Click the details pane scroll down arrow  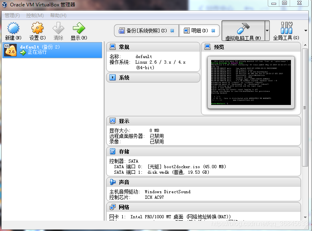point(305,217)
